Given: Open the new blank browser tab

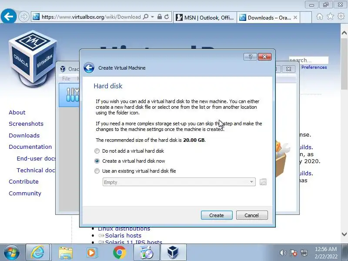Looking at the screenshot, I should point(306,17).
